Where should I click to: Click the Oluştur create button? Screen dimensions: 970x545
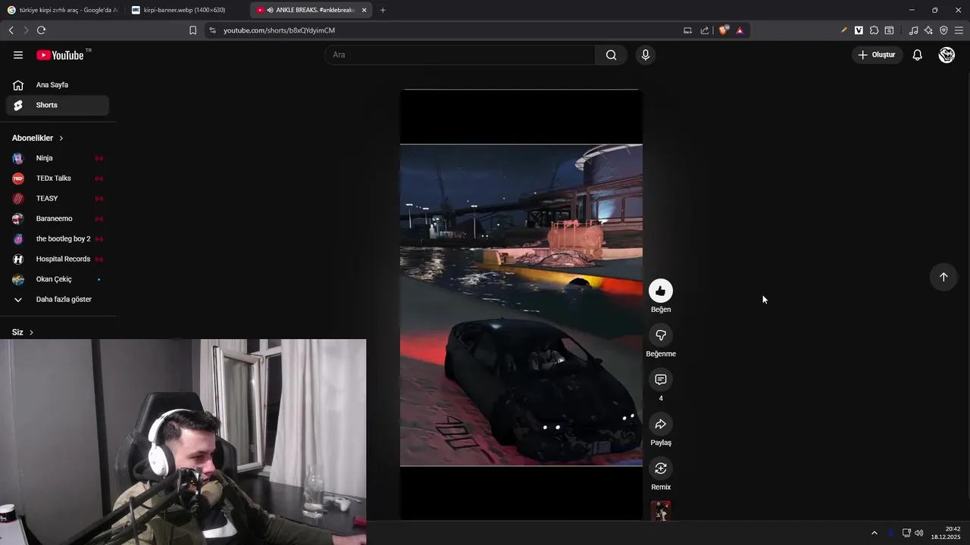tap(877, 54)
